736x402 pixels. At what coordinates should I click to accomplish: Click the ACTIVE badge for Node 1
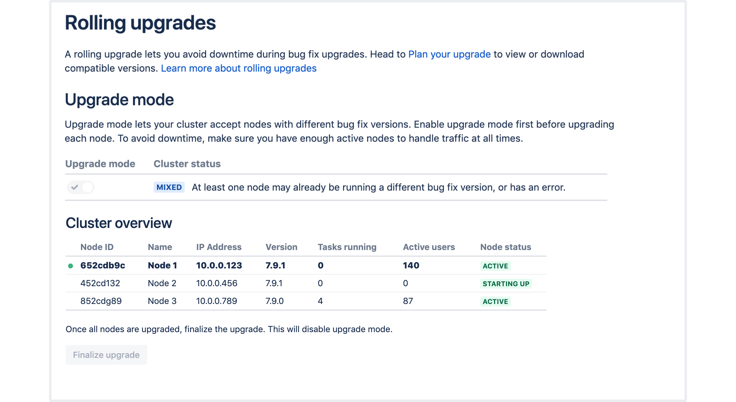[495, 266]
